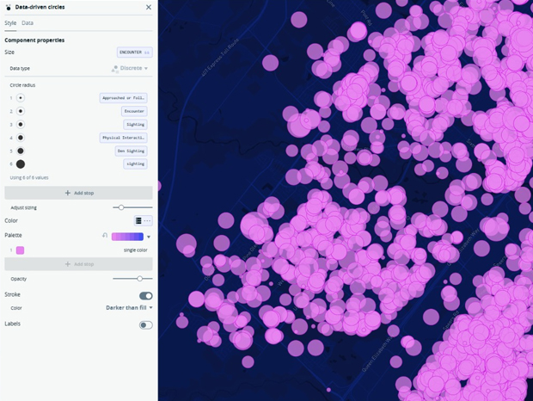The image size is (533, 401).
Task: Click circle radius icon for stop 4
Action: click(x=21, y=138)
